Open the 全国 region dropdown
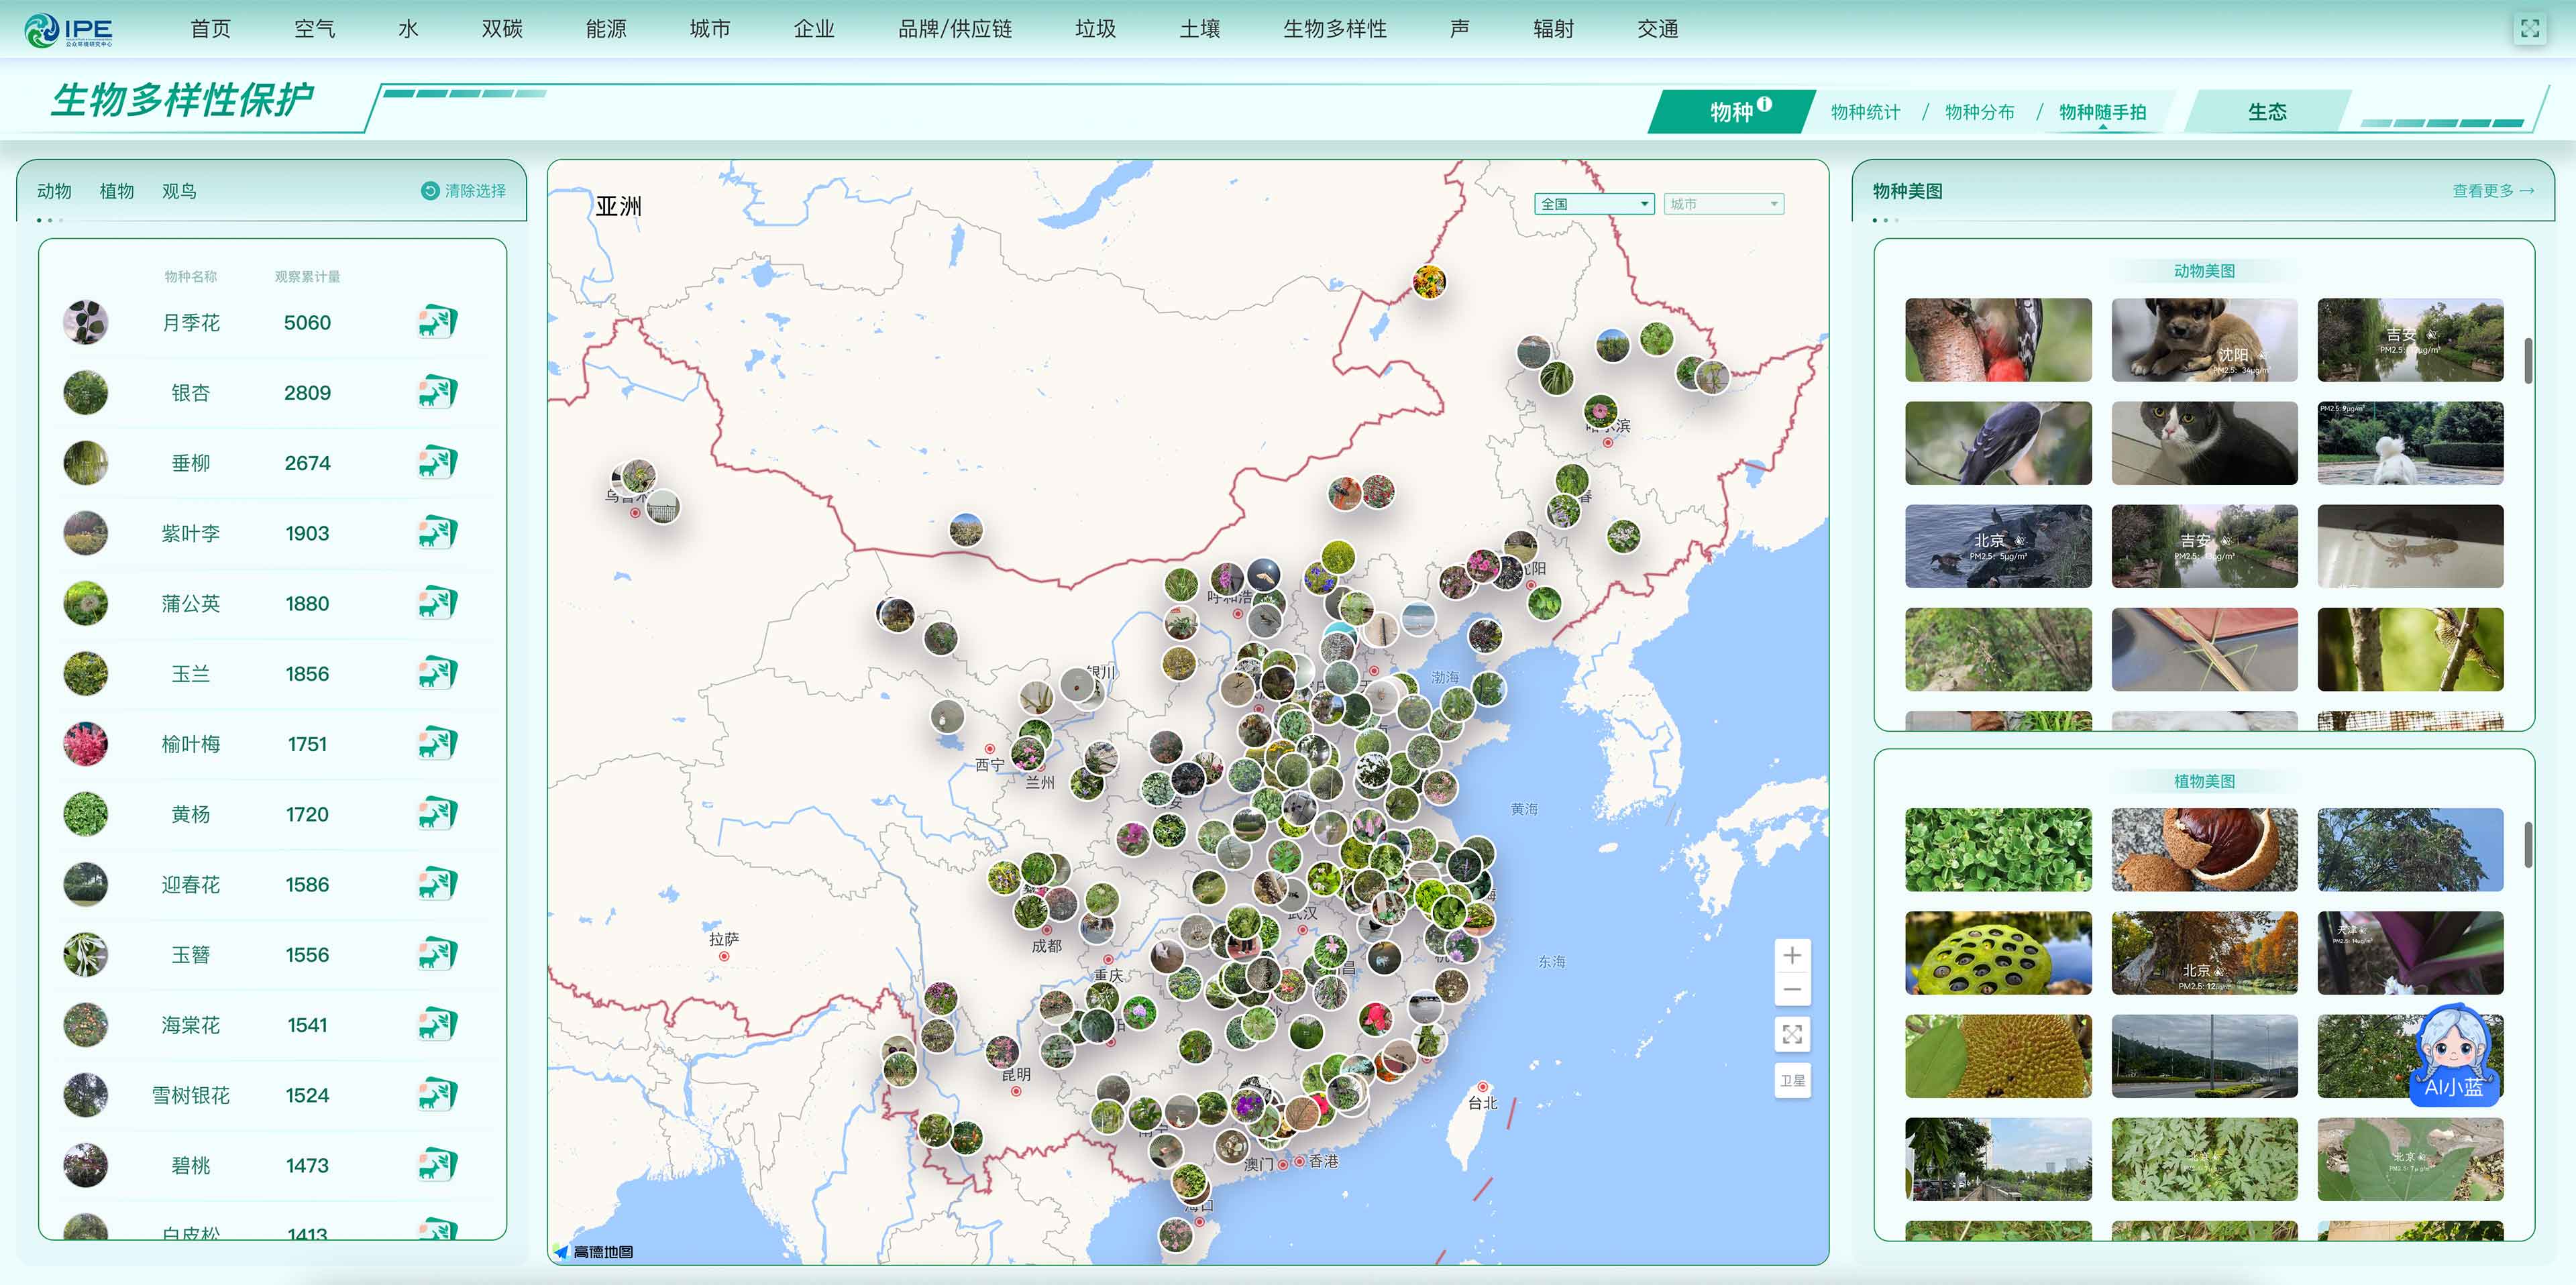The width and height of the screenshot is (2576, 1285). point(1594,204)
